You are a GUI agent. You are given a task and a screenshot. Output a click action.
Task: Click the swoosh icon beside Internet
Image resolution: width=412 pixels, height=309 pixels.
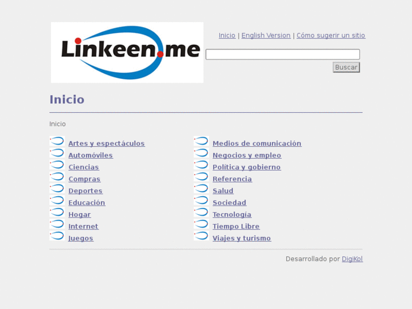[57, 224]
